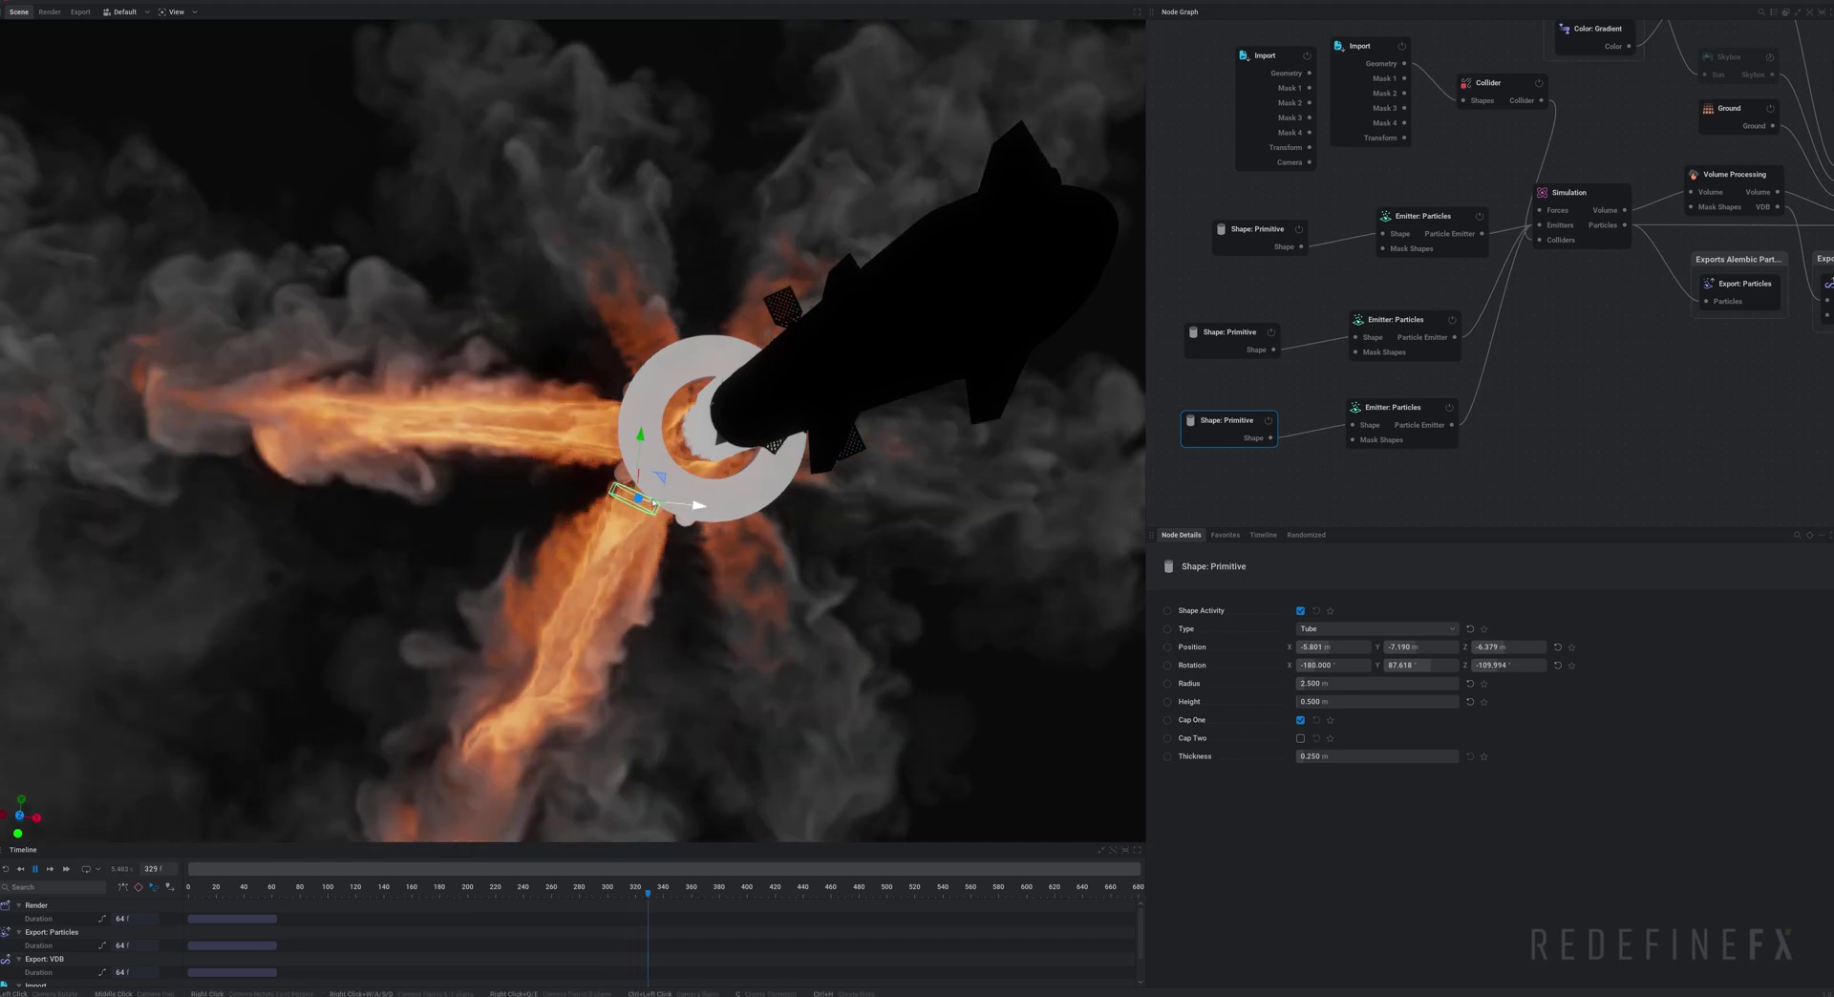This screenshot has height=997, width=1834.
Task: Favorite the Height parameter with the star
Action: pyautogui.click(x=1484, y=702)
